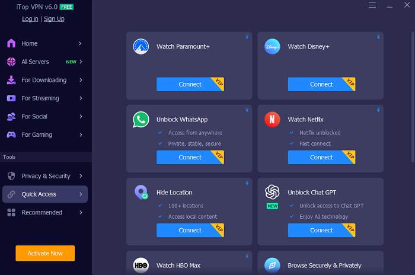
Task: Click the Browse Securely & Privately title
Action: pyautogui.click(x=324, y=266)
